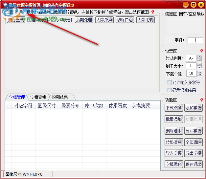Screen dimensions: 206x179
Task: Maximize the window
Action: pyautogui.click(x=194, y=5)
